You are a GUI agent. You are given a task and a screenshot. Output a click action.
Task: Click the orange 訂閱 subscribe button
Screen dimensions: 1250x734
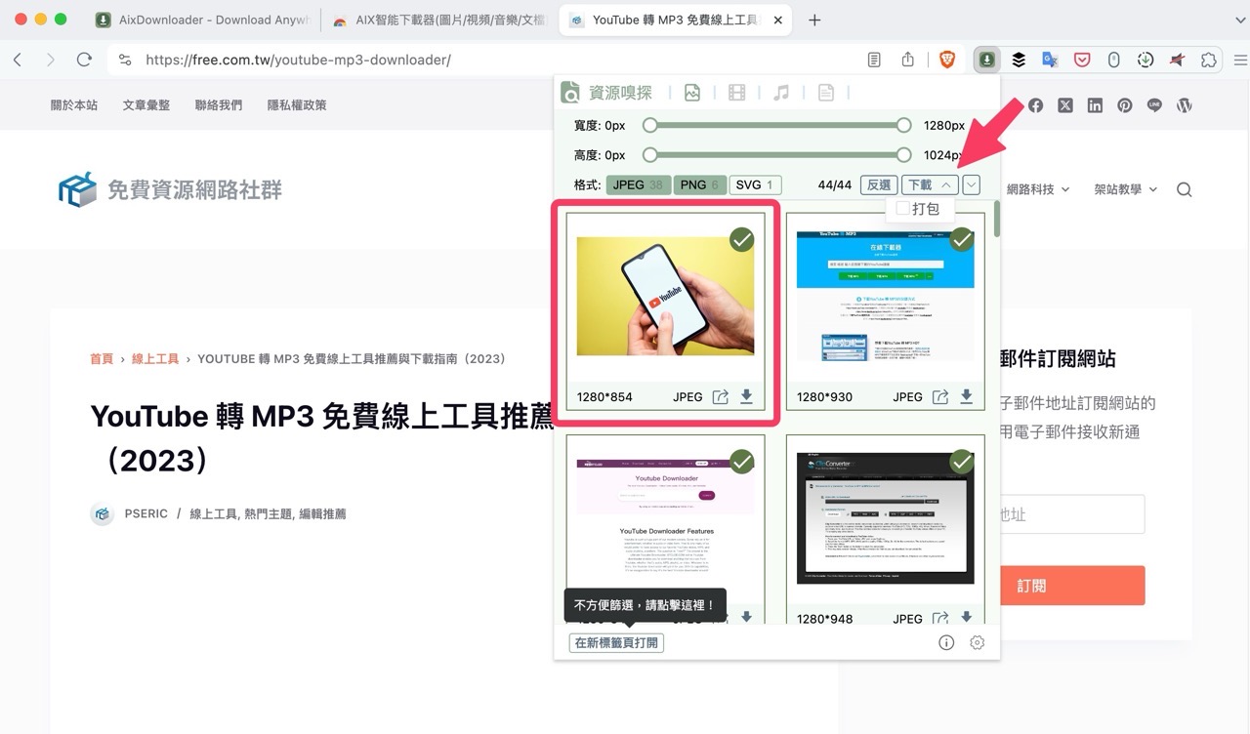click(x=1072, y=586)
